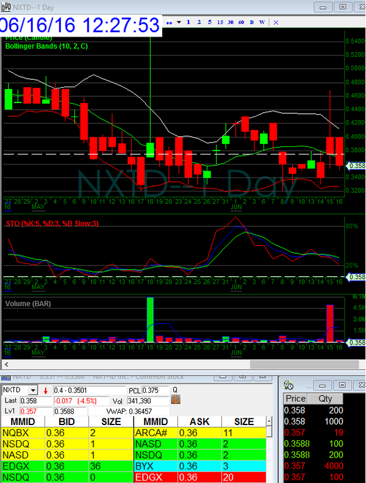This screenshot has height=483, width=366.
Task: Switch chart to Weekly interval
Action: pyautogui.click(x=262, y=22)
